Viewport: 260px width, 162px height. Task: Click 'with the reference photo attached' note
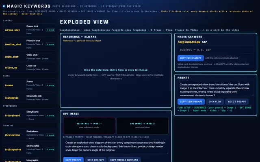221,58
